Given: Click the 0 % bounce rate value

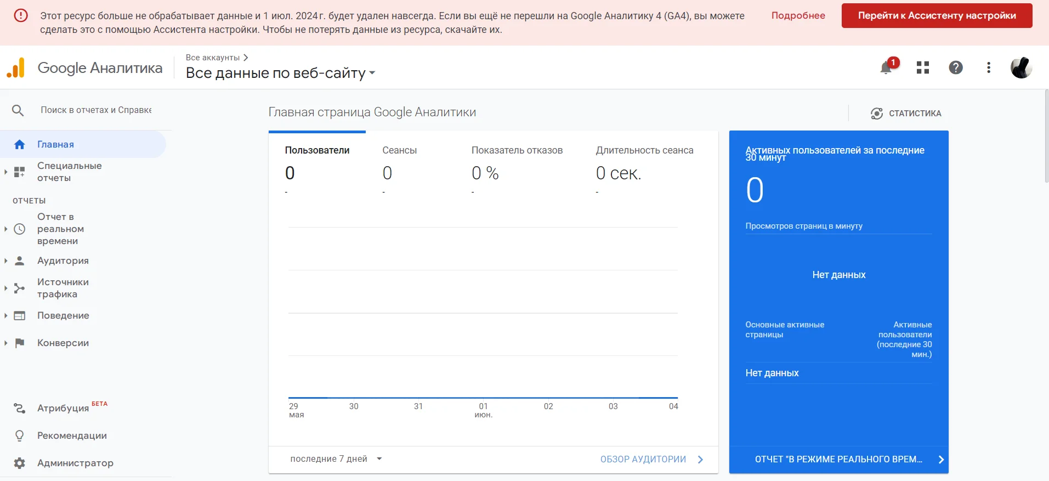Looking at the screenshot, I should click(x=485, y=173).
